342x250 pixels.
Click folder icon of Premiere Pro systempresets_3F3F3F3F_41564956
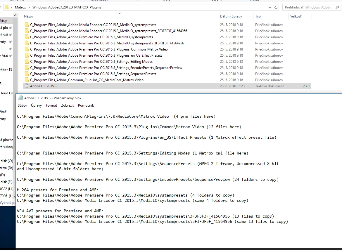coord(27,43)
